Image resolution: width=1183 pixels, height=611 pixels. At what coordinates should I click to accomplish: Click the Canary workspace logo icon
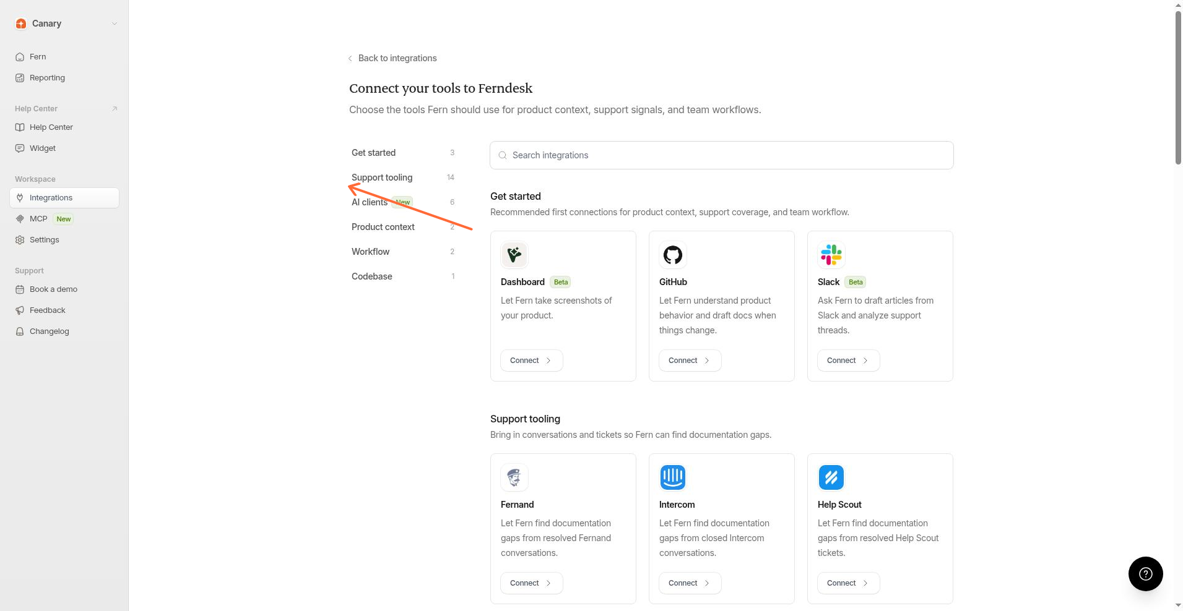pyautogui.click(x=21, y=23)
